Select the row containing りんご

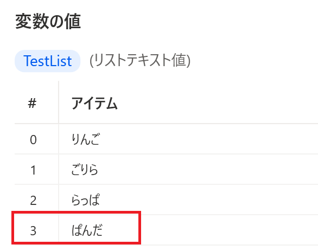click(166, 139)
